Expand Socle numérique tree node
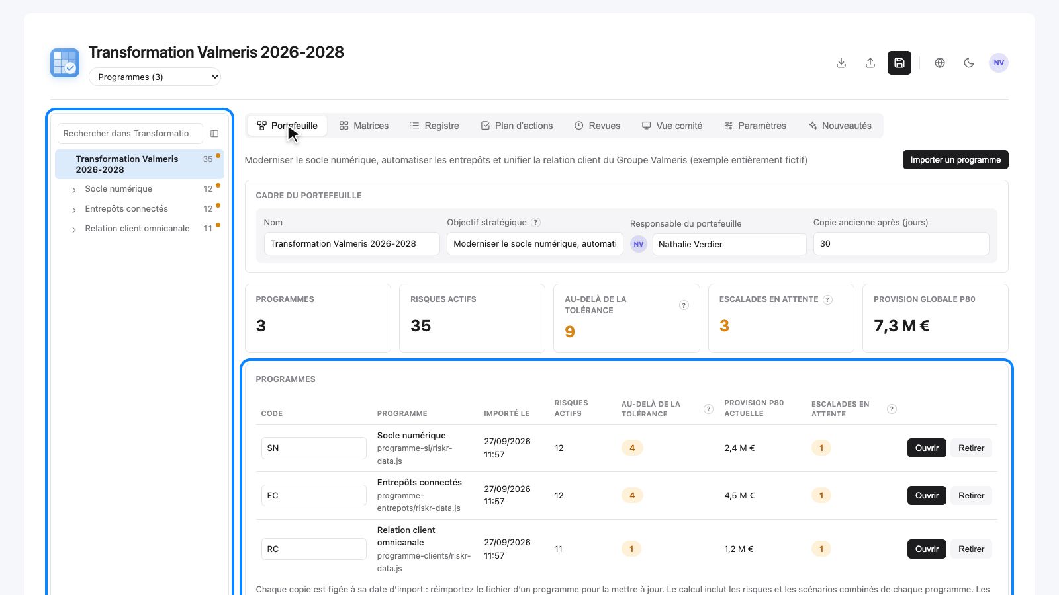1059x595 pixels. (74, 190)
